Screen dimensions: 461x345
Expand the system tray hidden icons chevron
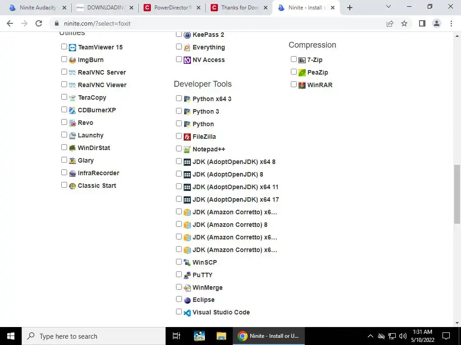pos(371,336)
